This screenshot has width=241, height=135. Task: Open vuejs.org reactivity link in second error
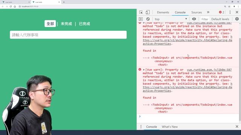[188, 87]
